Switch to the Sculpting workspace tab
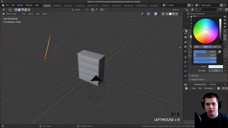This screenshot has width=228, height=128. click(68, 6)
